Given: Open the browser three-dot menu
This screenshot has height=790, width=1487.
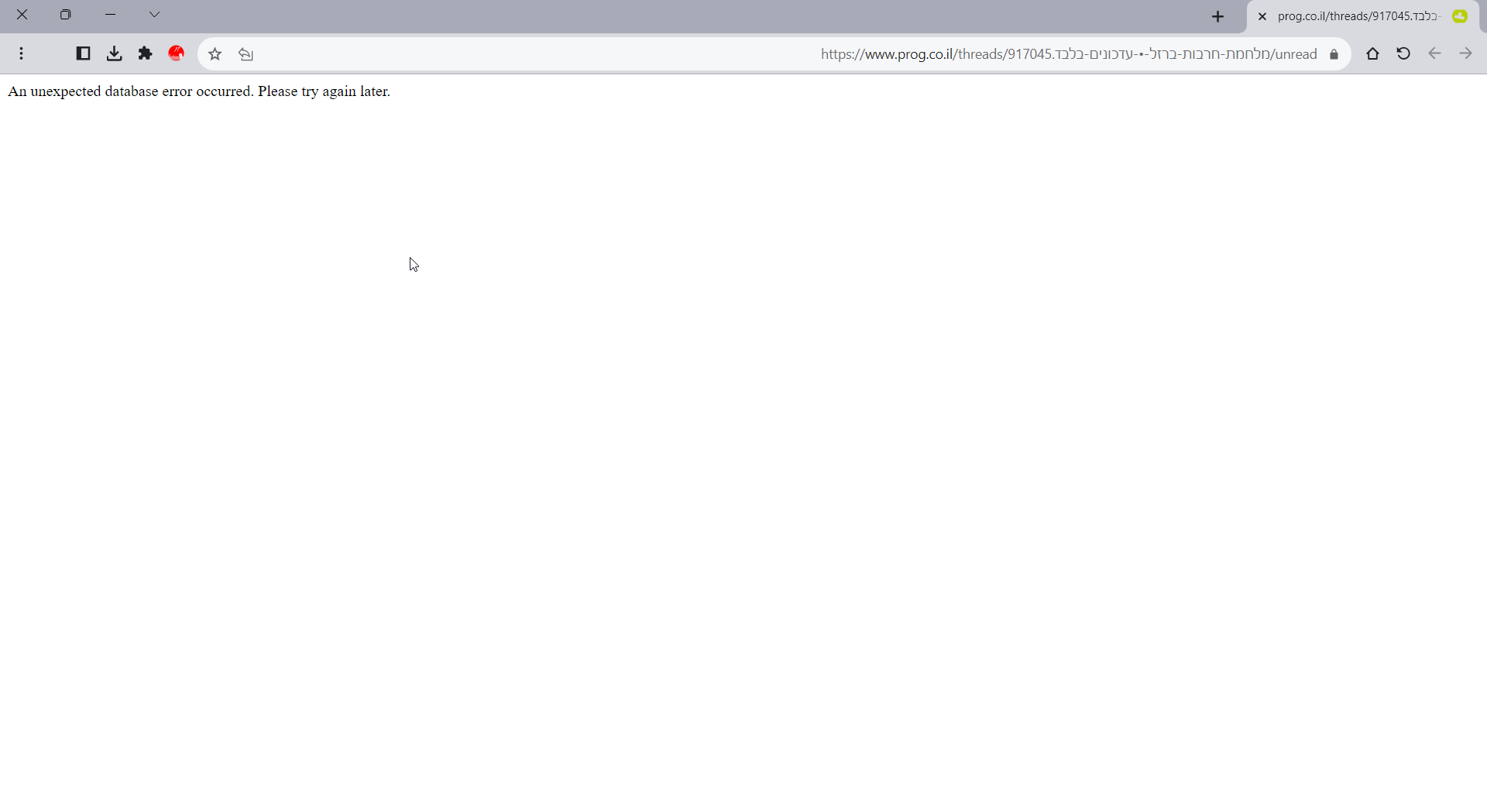Looking at the screenshot, I should (22, 53).
